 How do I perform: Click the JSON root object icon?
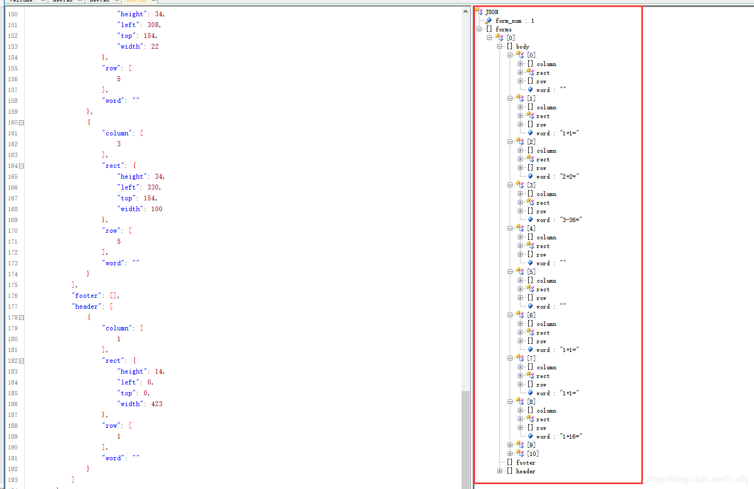coord(478,11)
